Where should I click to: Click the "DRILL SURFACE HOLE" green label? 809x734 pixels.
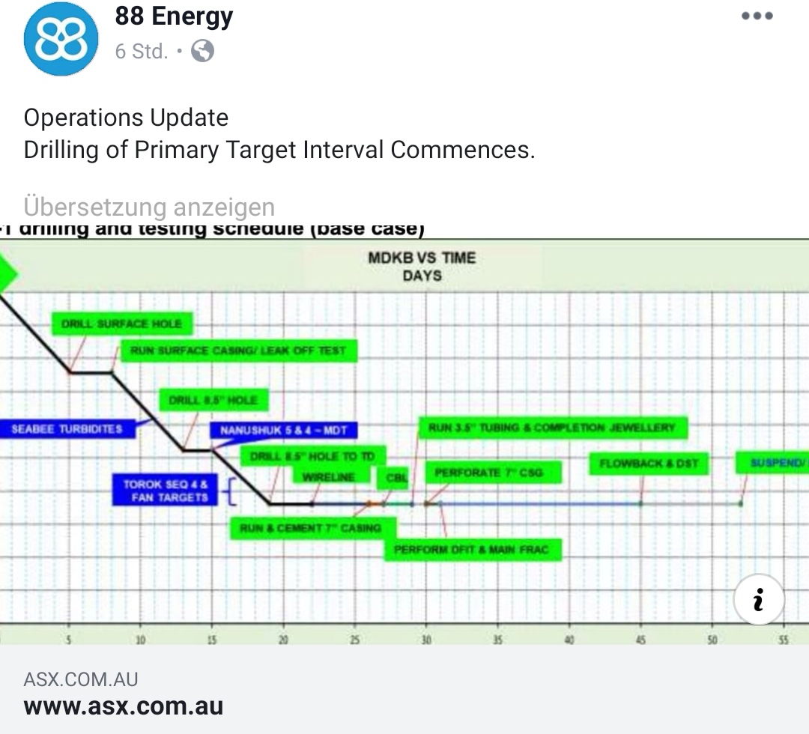point(121,324)
